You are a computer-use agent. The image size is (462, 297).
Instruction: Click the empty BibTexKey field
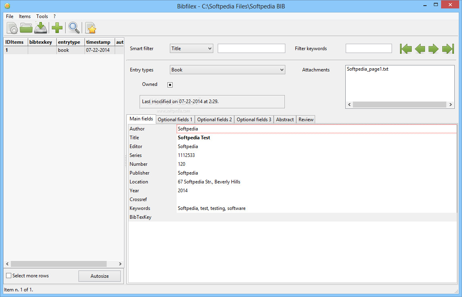point(317,217)
